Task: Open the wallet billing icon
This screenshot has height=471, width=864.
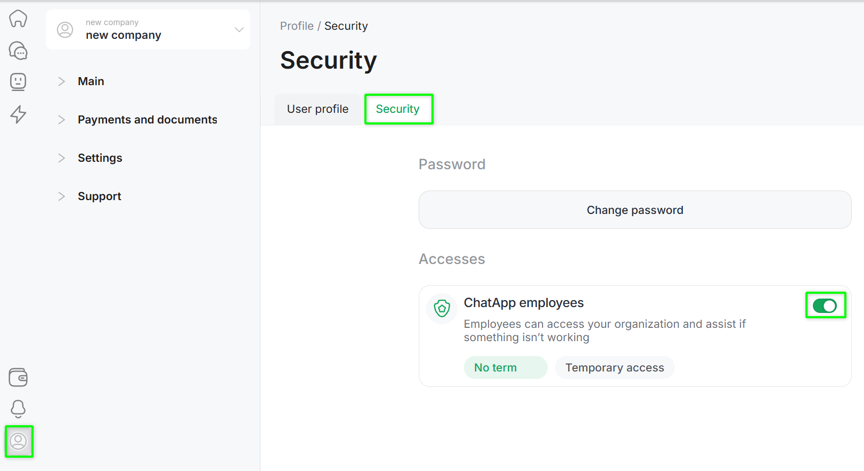Action: click(18, 377)
